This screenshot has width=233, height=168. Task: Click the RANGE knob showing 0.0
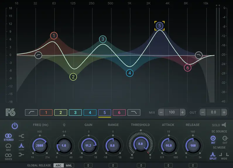pos(113,146)
